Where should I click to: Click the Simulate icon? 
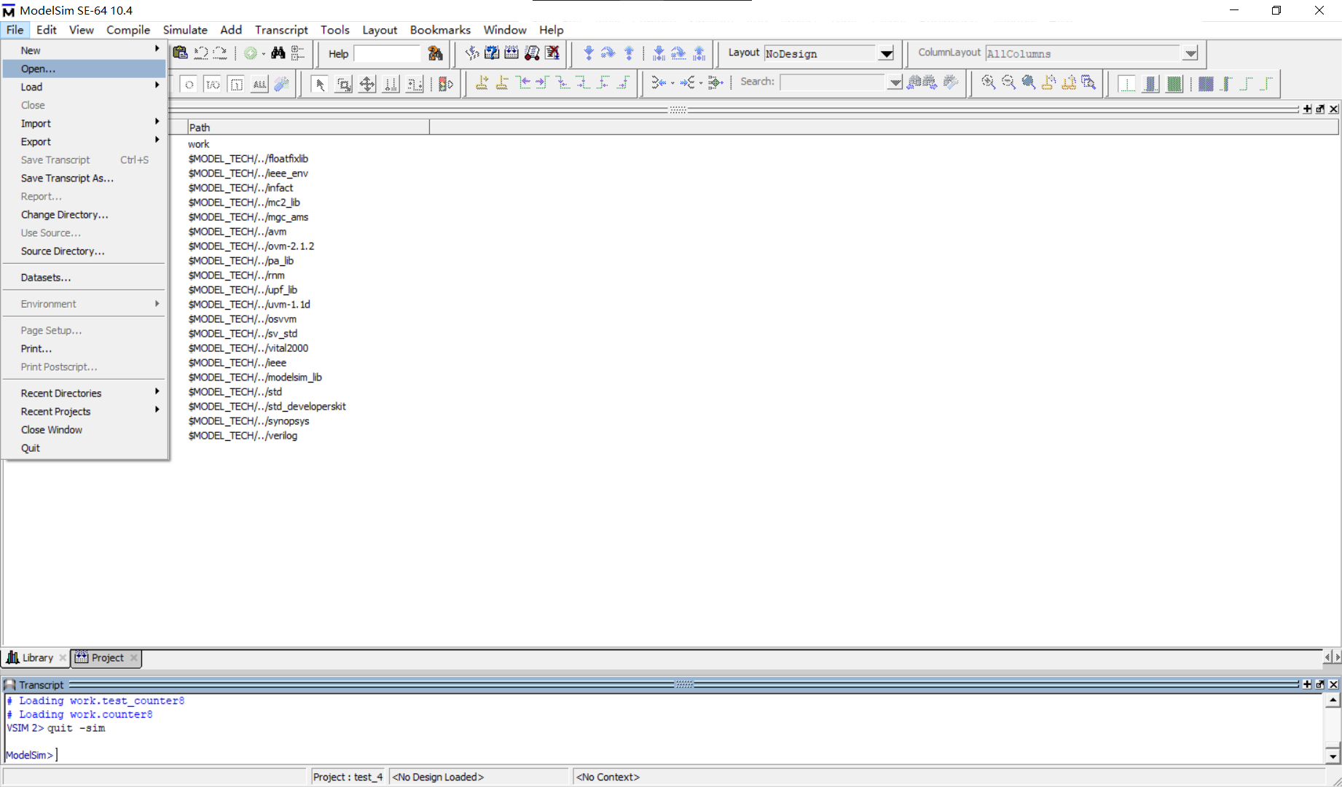(532, 53)
